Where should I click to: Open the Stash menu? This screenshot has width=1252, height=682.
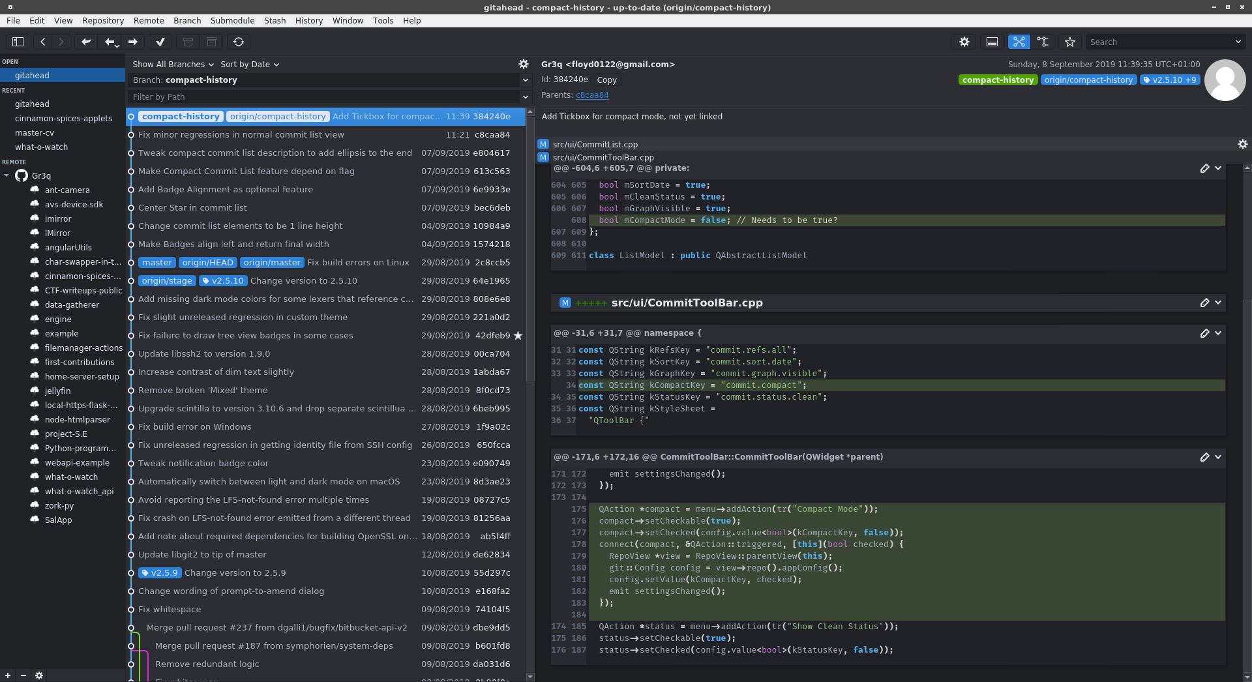[x=275, y=21]
